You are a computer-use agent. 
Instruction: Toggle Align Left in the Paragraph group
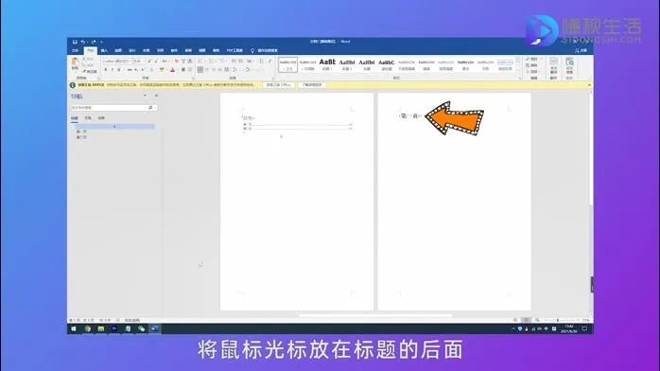pyautogui.click(x=200, y=70)
